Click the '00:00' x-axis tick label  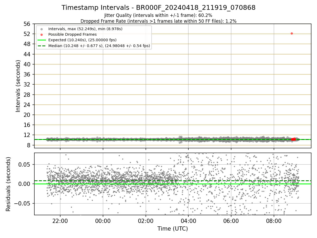[x=103, y=221]
